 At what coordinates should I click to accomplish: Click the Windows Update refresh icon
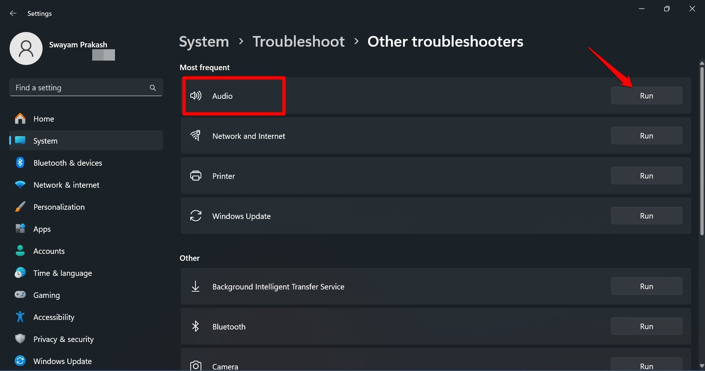click(196, 216)
